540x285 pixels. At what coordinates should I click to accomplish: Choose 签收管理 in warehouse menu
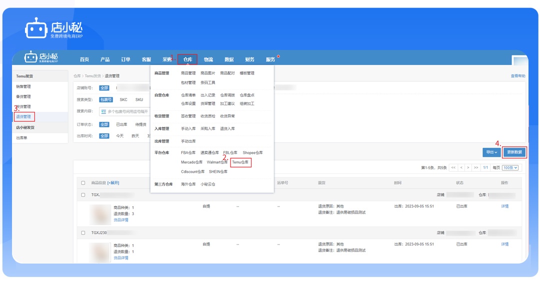(x=188, y=116)
